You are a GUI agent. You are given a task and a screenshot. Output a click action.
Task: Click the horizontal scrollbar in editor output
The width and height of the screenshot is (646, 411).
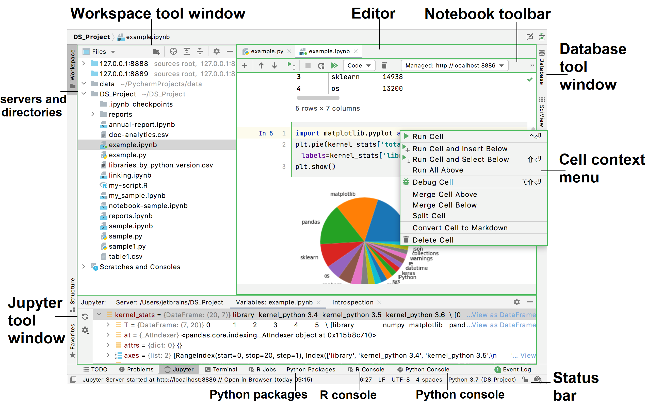[309, 98]
